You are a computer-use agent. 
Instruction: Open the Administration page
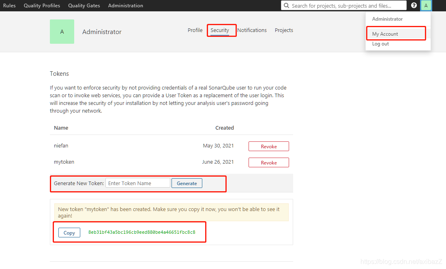pyautogui.click(x=125, y=5)
